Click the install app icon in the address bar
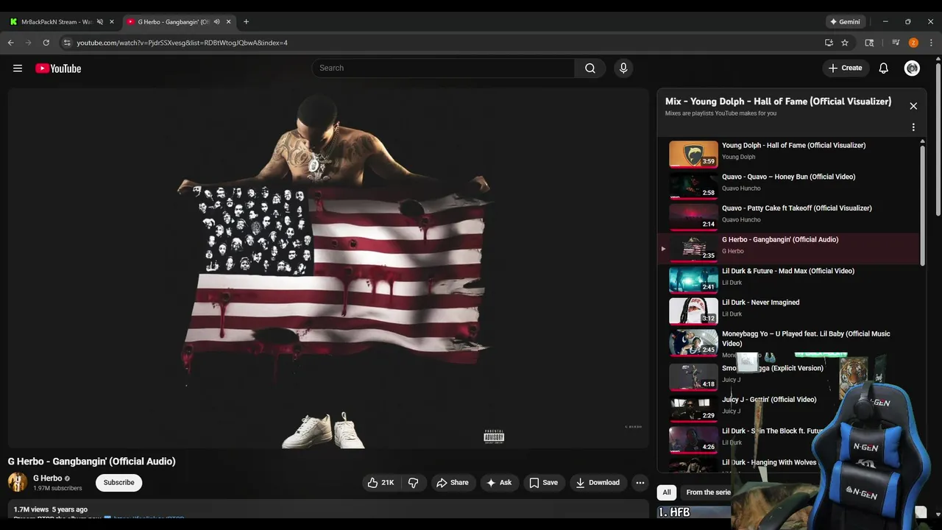Image resolution: width=942 pixels, height=530 pixels. 829,43
